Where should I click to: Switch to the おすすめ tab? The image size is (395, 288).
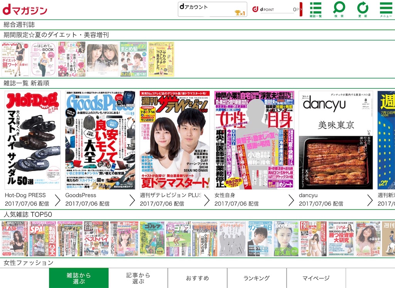pyautogui.click(x=197, y=278)
